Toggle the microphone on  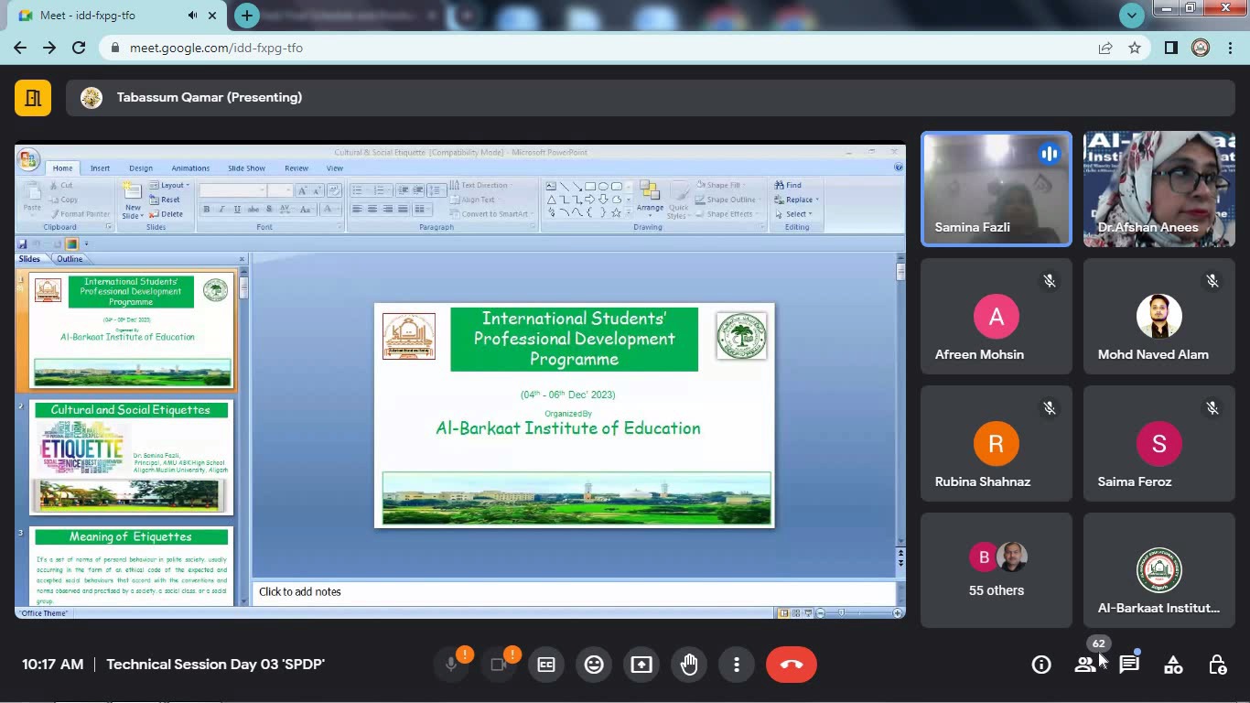coord(451,665)
